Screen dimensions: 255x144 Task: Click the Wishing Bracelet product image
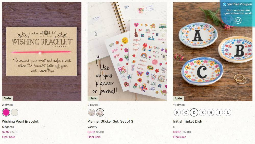42,52
